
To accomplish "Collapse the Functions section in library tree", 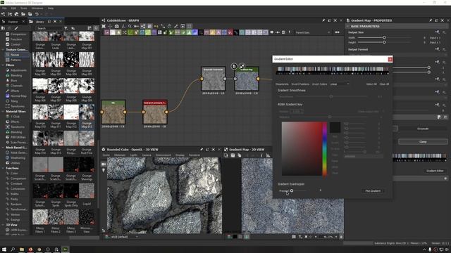I will (3, 168).
